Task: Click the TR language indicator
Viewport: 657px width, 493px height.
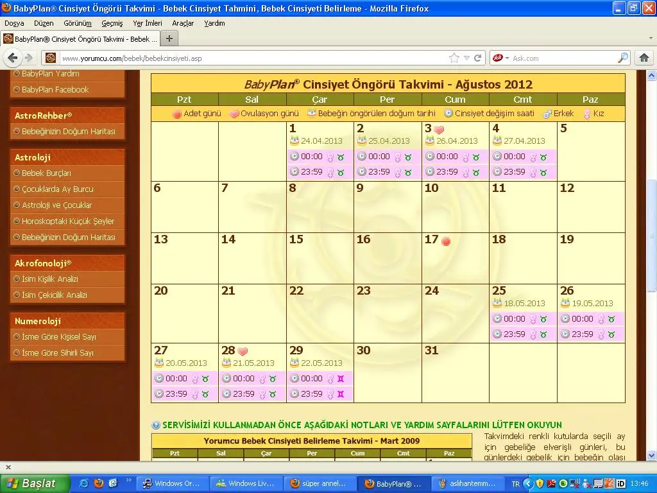Action: click(x=515, y=484)
